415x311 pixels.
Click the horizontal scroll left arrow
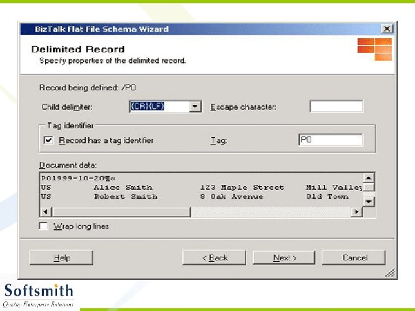[x=46, y=212]
